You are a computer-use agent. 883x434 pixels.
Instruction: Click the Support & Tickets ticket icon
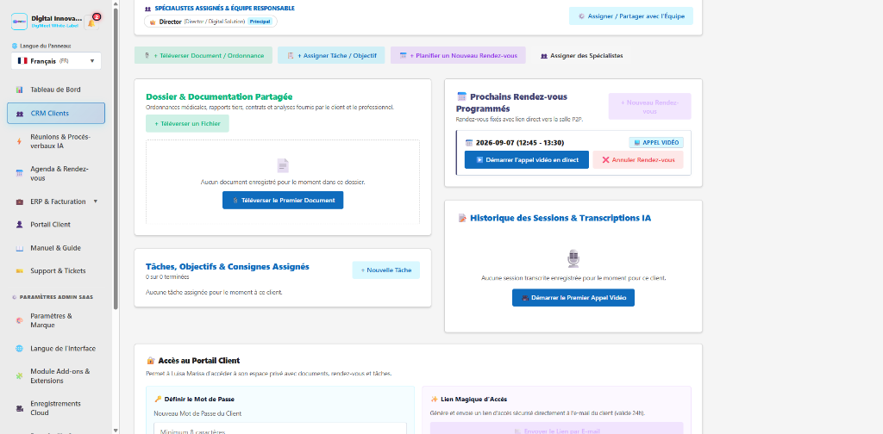pos(20,271)
